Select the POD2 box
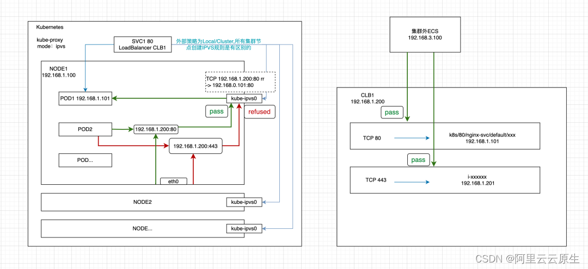The image size is (588, 269). (85, 129)
